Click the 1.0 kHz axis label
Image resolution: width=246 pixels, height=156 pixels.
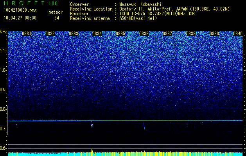click(x=4, y=70)
